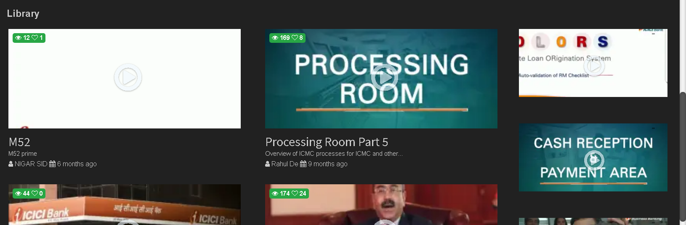Play the M52 video
The height and width of the screenshot is (225, 686).
coord(128,77)
